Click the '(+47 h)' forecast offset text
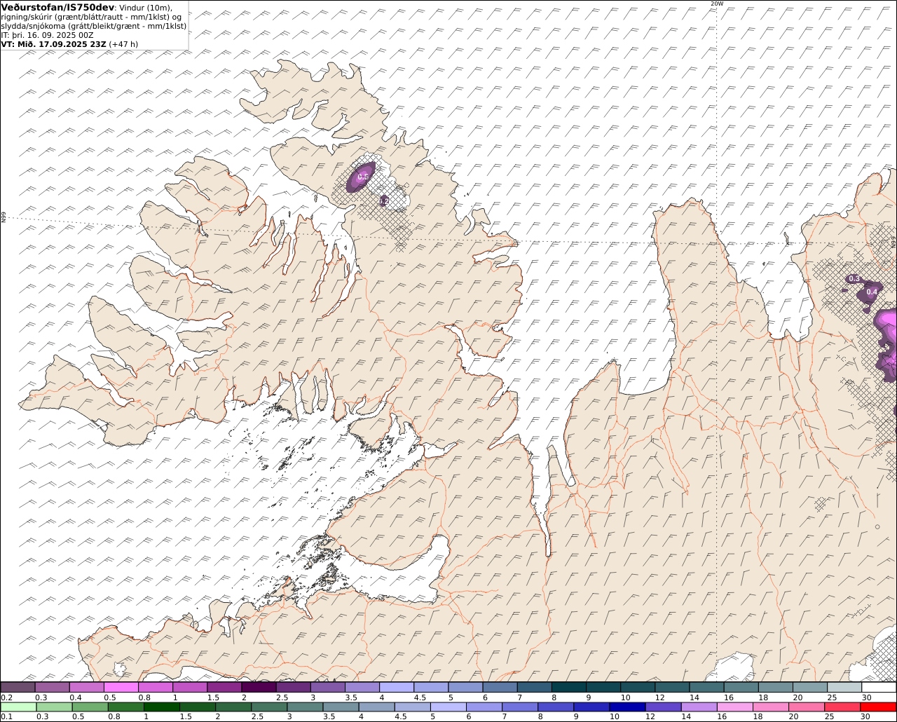The height and width of the screenshot is (722, 897). point(123,43)
